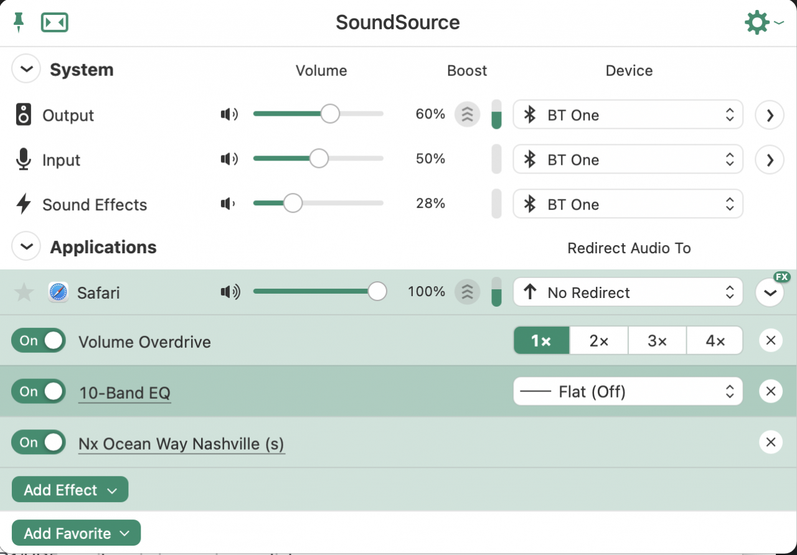The height and width of the screenshot is (555, 797).
Task: Toggle the compact view icon
Action: 55,22
